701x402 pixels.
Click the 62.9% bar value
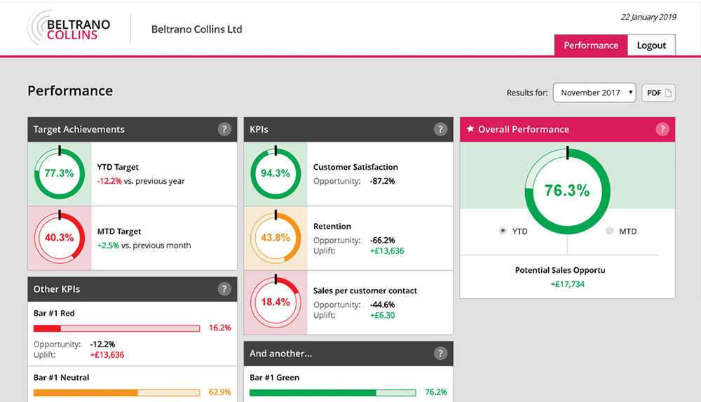click(x=220, y=393)
